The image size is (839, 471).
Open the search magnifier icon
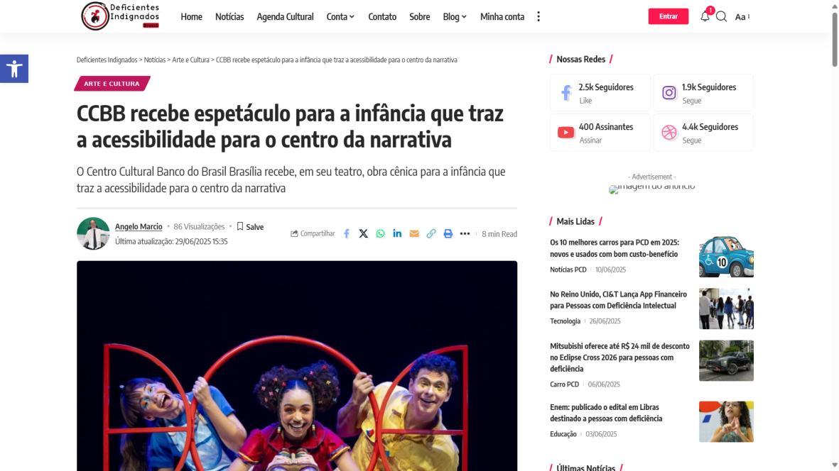(721, 16)
